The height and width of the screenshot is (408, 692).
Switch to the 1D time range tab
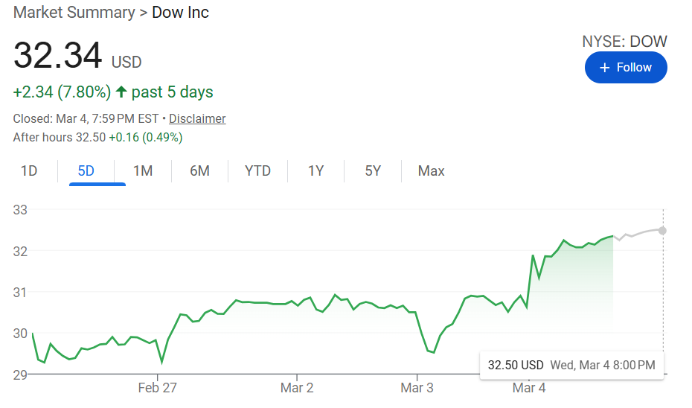(29, 171)
